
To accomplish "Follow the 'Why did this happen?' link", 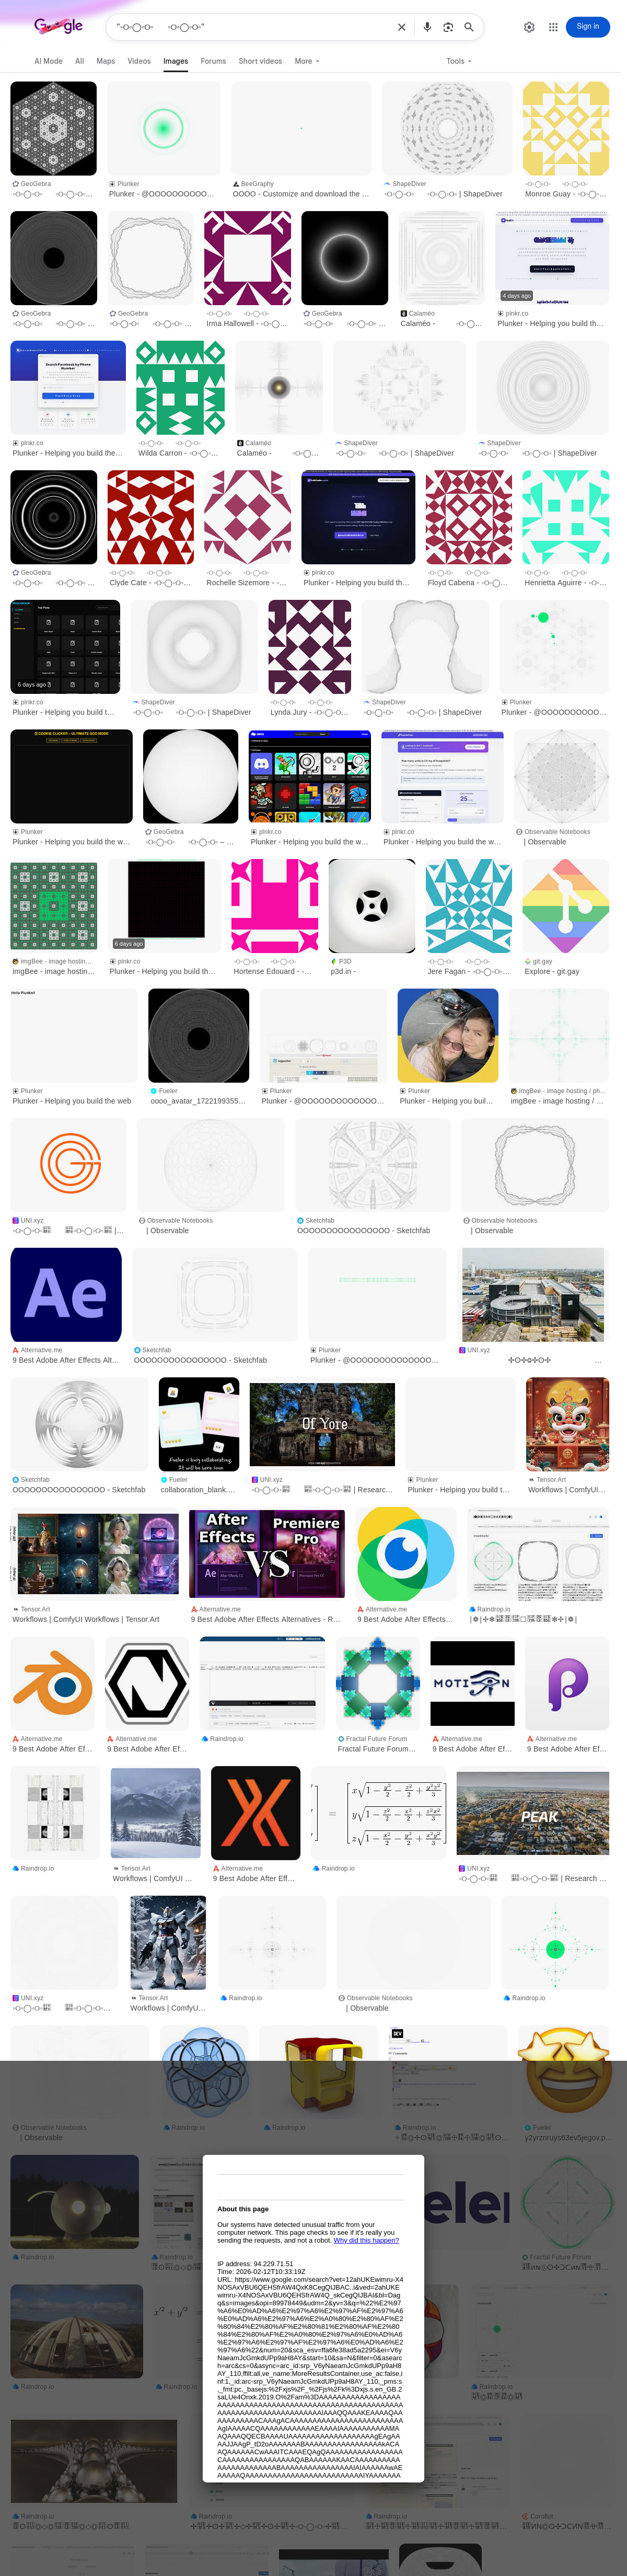I will (x=366, y=2240).
